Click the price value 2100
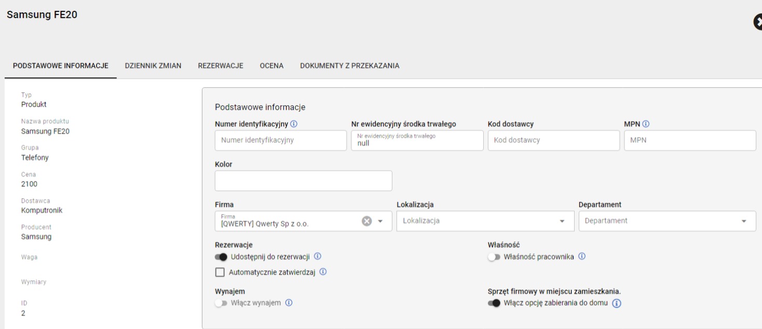The height and width of the screenshot is (329, 762). tap(29, 184)
